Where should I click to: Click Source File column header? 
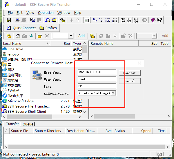tap(21, 131)
